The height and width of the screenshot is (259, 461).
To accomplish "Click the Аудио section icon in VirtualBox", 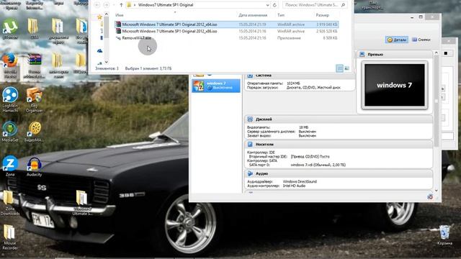I will [250, 173].
